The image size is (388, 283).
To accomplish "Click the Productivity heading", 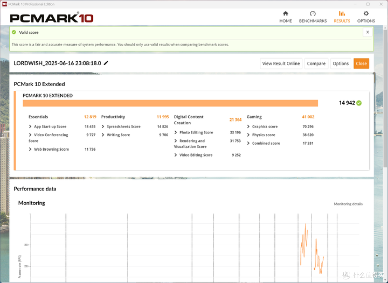I will point(113,117).
